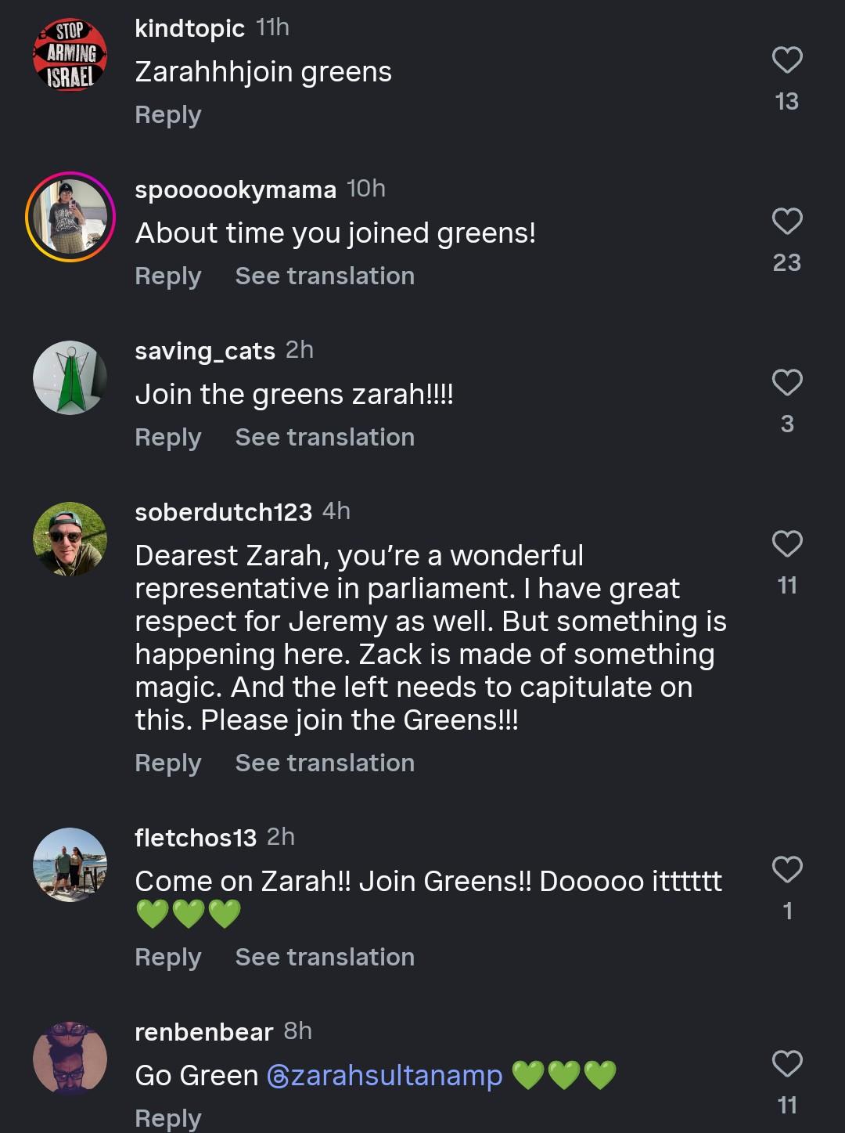
Task: Reply to kindtopic's comment
Action: point(168,115)
